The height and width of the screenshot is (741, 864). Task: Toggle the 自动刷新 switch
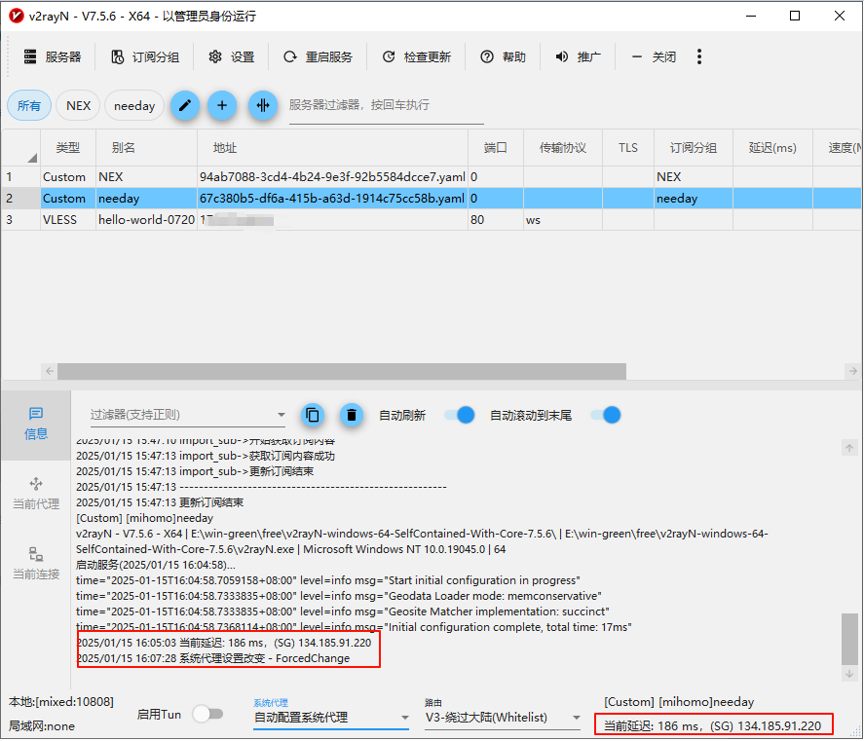459,415
